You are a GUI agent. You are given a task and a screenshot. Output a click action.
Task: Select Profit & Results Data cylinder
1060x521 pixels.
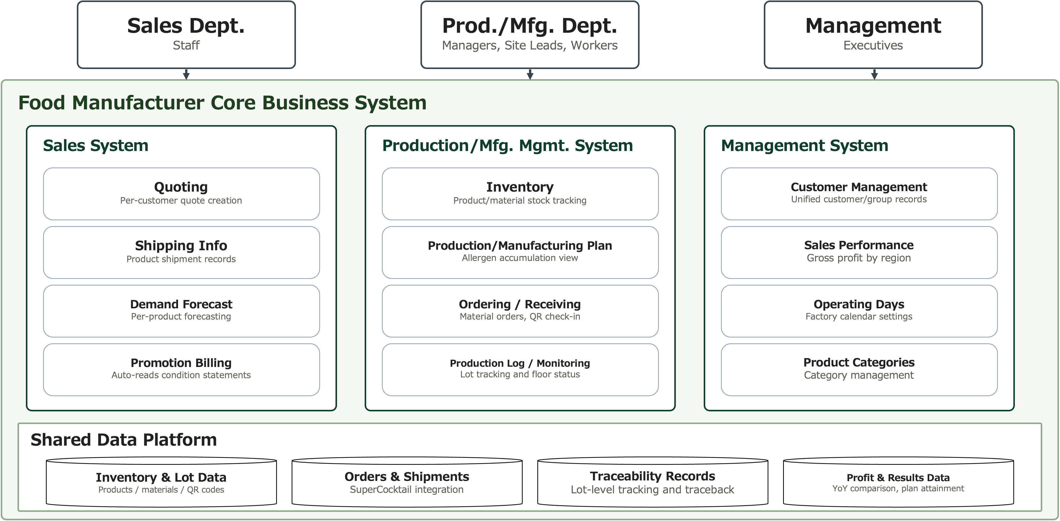pos(898,482)
